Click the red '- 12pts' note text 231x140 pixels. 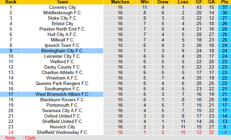click(x=29, y=138)
